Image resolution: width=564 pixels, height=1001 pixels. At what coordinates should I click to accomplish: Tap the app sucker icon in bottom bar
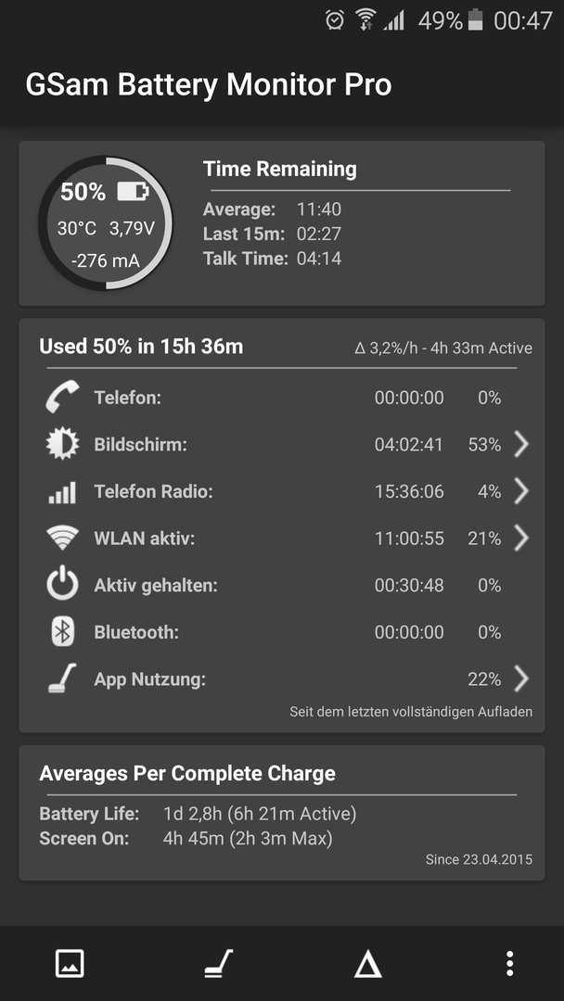218,963
